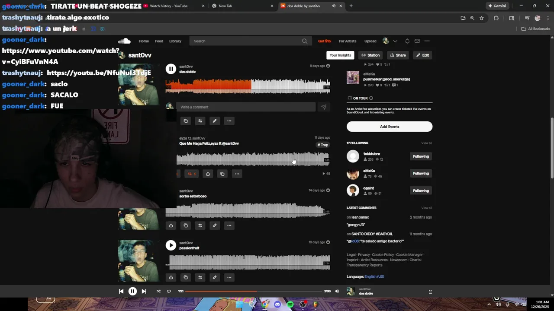The width and height of the screenshot is (554, 311).
Task: Open the header more options ellipsis
Action: coord(427,41)
